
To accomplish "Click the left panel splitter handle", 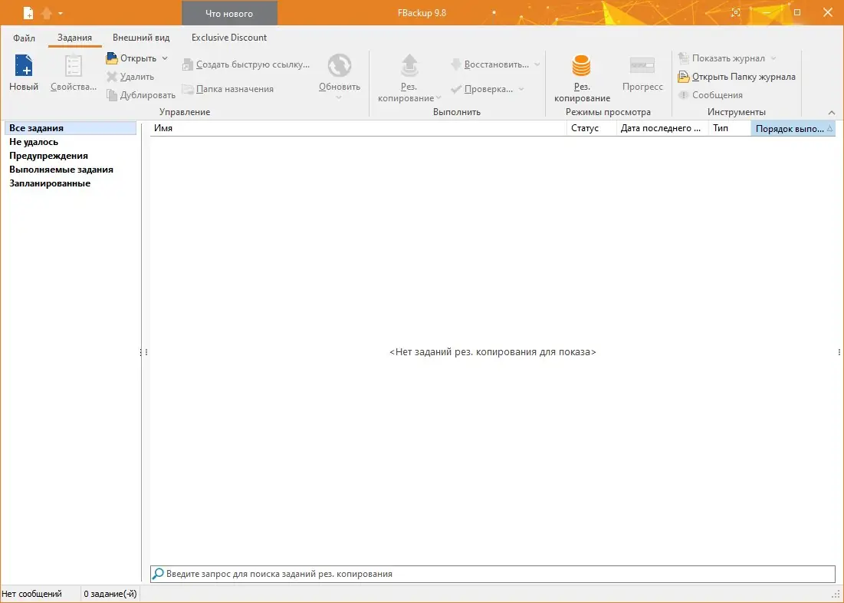I will pyautogui.click(x=143, y=352).
